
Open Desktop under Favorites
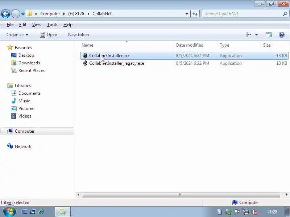coord(26,55)
